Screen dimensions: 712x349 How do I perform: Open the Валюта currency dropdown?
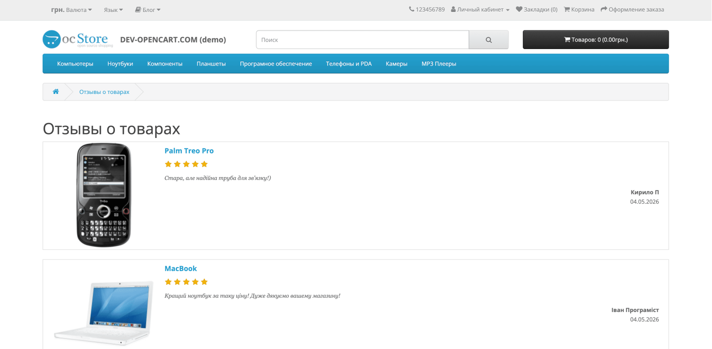pos(72,10)
